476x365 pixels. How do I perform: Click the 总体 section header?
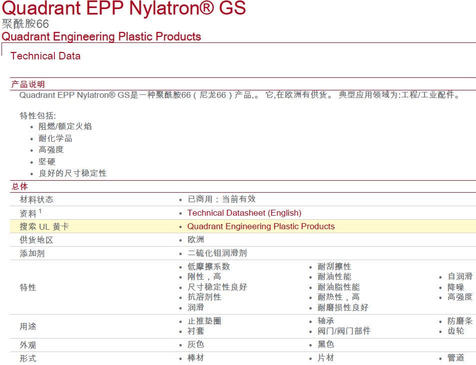pyautogui.click(x=20, y=186)
